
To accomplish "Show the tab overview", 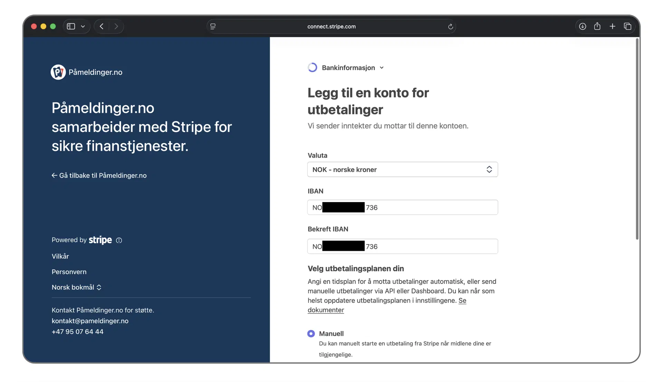I will (628, 26).
